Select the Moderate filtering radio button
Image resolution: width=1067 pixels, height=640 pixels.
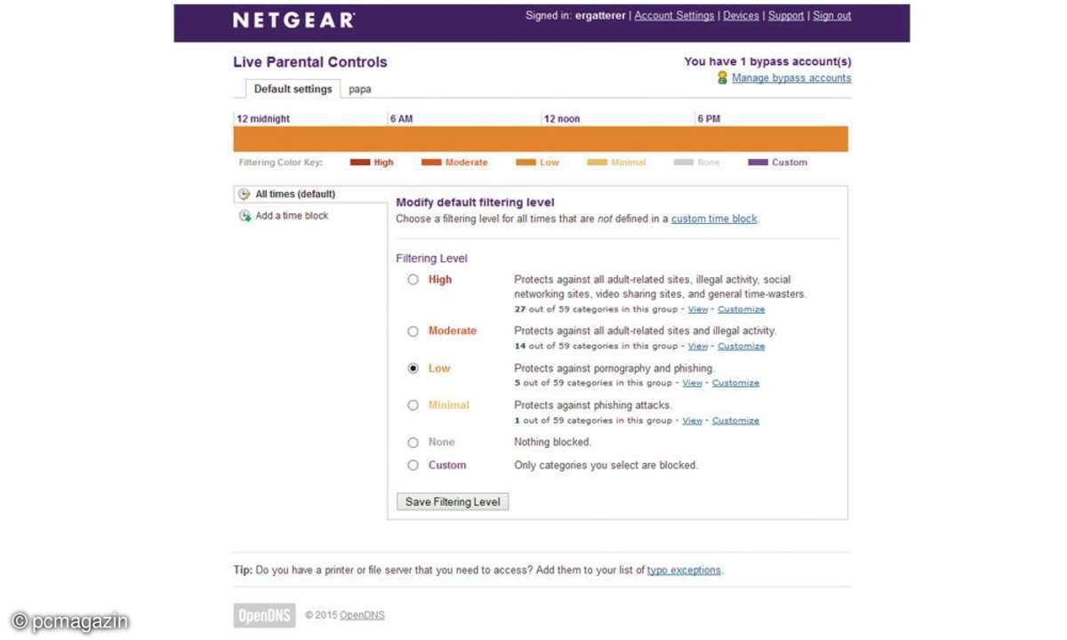[x=413, y=332]
